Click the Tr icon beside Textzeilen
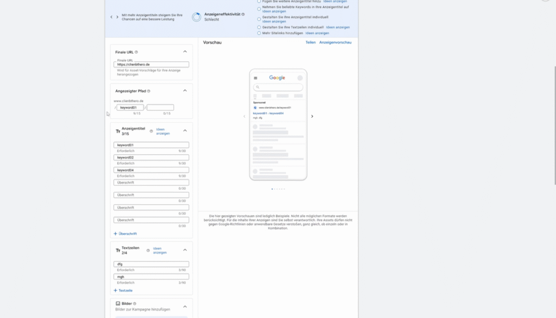Screen dimensions: 556x318 point(118,251)
